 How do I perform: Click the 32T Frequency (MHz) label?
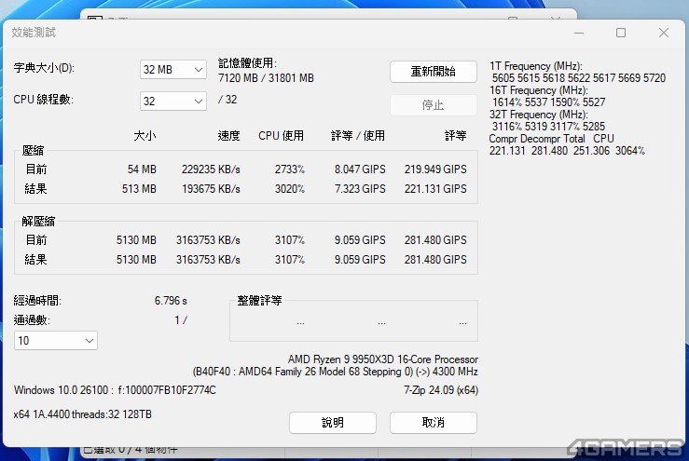pos(539,115)
